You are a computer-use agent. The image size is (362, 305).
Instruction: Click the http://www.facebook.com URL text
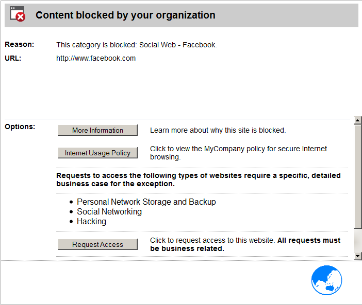tap(96, 58)
